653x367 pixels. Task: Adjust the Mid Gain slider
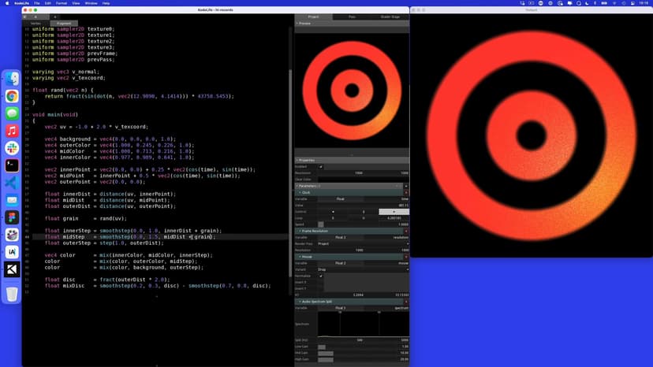tap(325, 353)
